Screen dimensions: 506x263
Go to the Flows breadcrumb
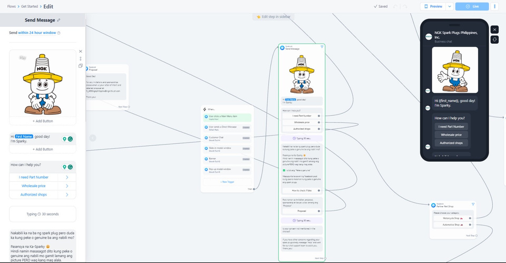coord(11,6)
